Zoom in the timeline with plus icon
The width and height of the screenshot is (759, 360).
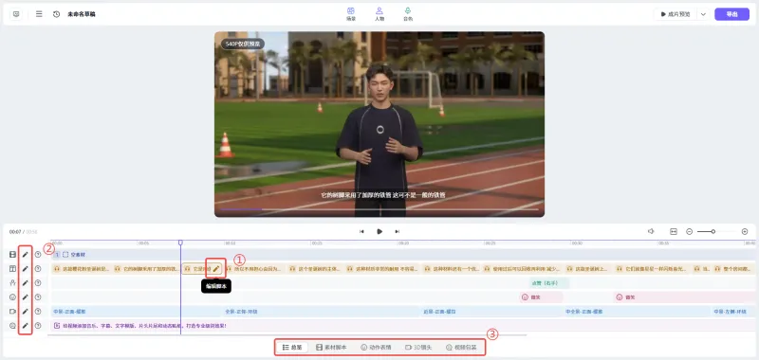click(745, 231)
